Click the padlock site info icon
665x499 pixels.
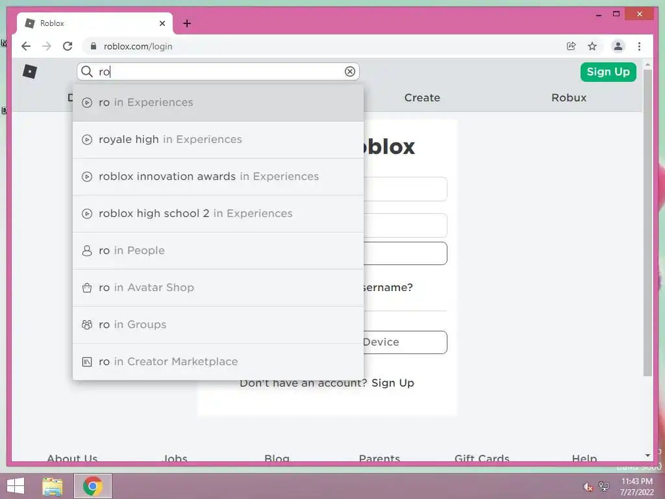coord(94,46)
